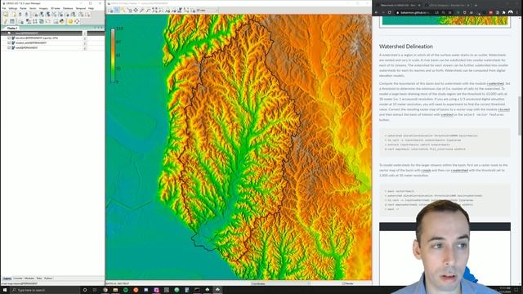Open File menu in Layer Manager
523x294 pixels.
tap(4, 8)
